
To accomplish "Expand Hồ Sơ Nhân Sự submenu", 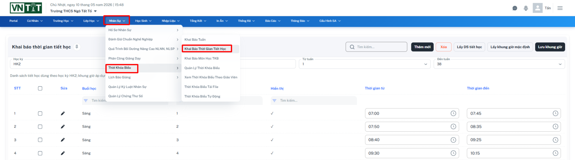I will click(x=143, y=30).
